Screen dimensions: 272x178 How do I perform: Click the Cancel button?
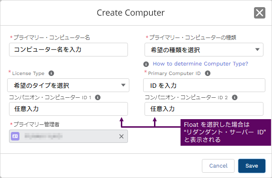(x=218, y=166)
